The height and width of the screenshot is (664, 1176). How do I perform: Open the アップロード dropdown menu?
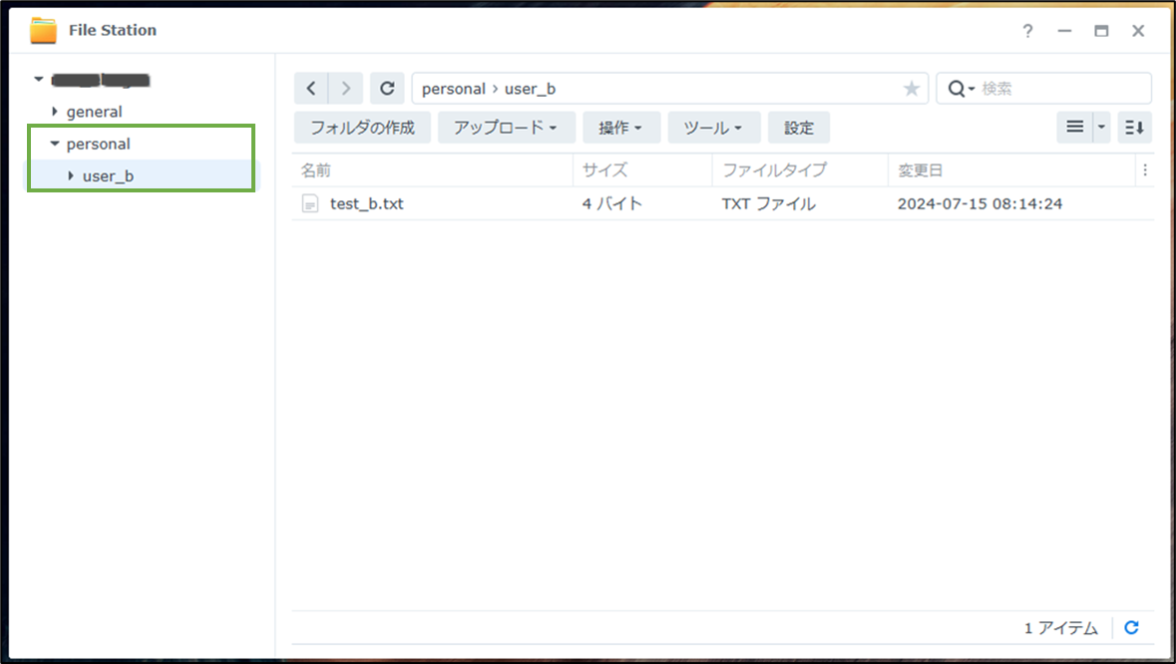507,128
